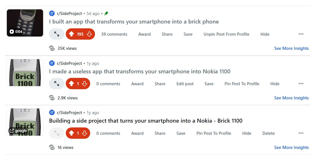Pin the useless Nokia app post to profile

242,84
